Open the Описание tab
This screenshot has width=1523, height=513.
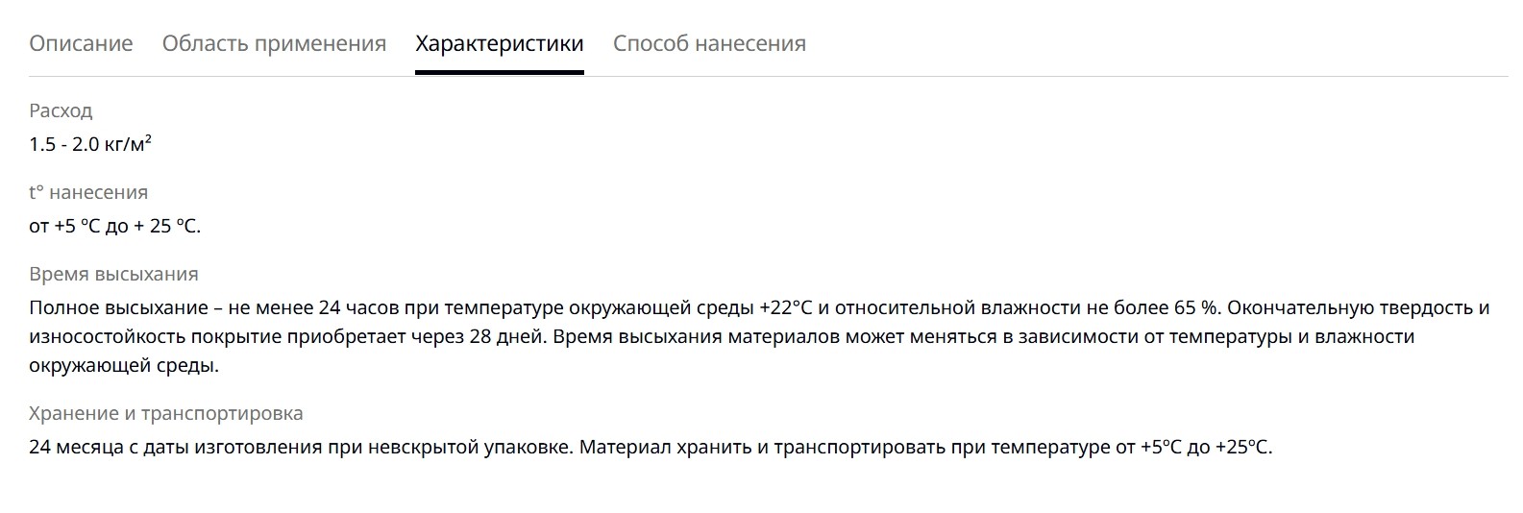[81, 43]
